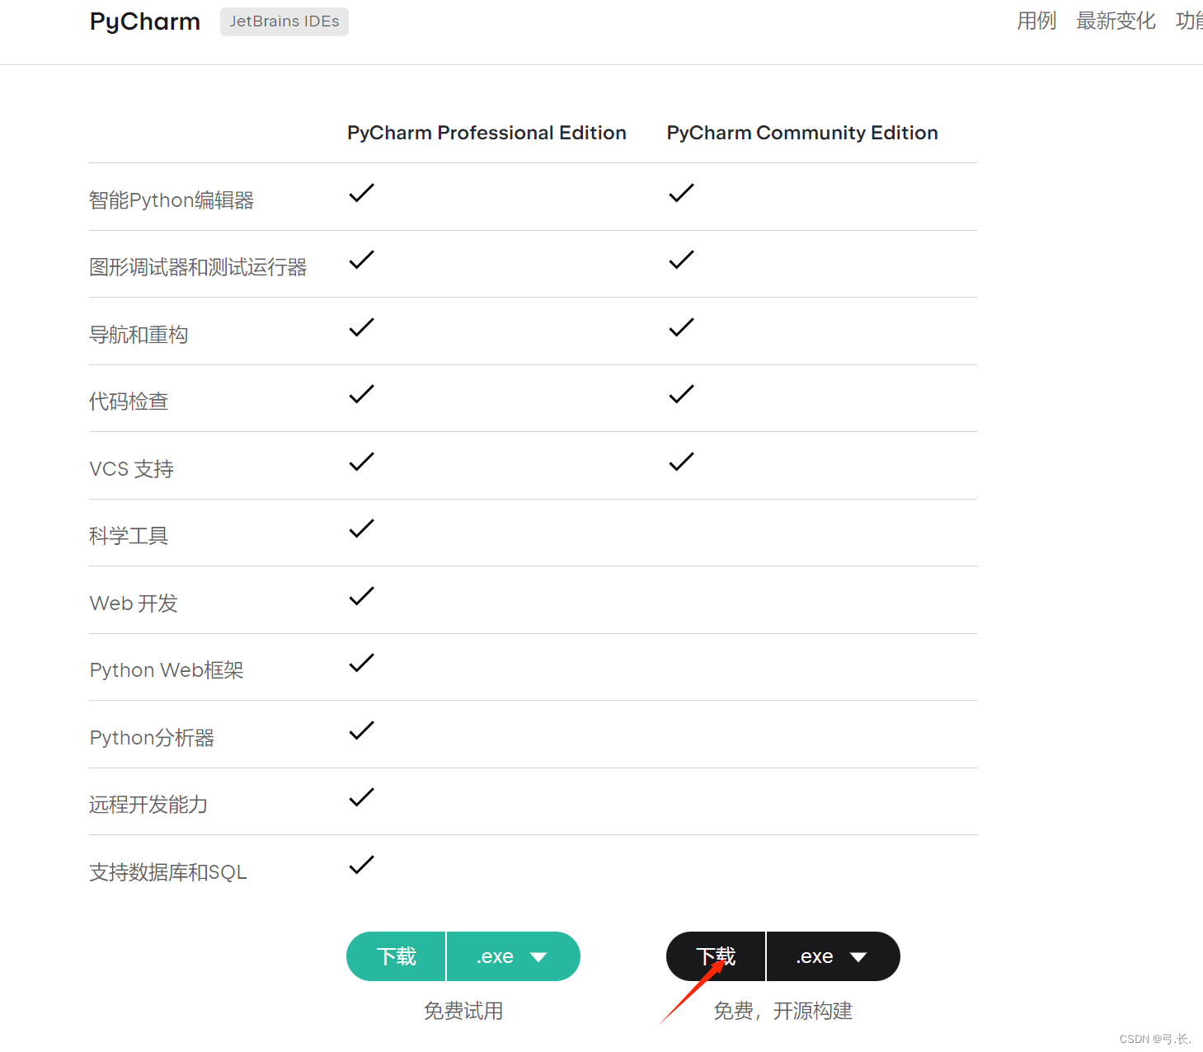Click the VCS 支持 feature label
Viewport: 1203px width, 1052px height.
132,469
